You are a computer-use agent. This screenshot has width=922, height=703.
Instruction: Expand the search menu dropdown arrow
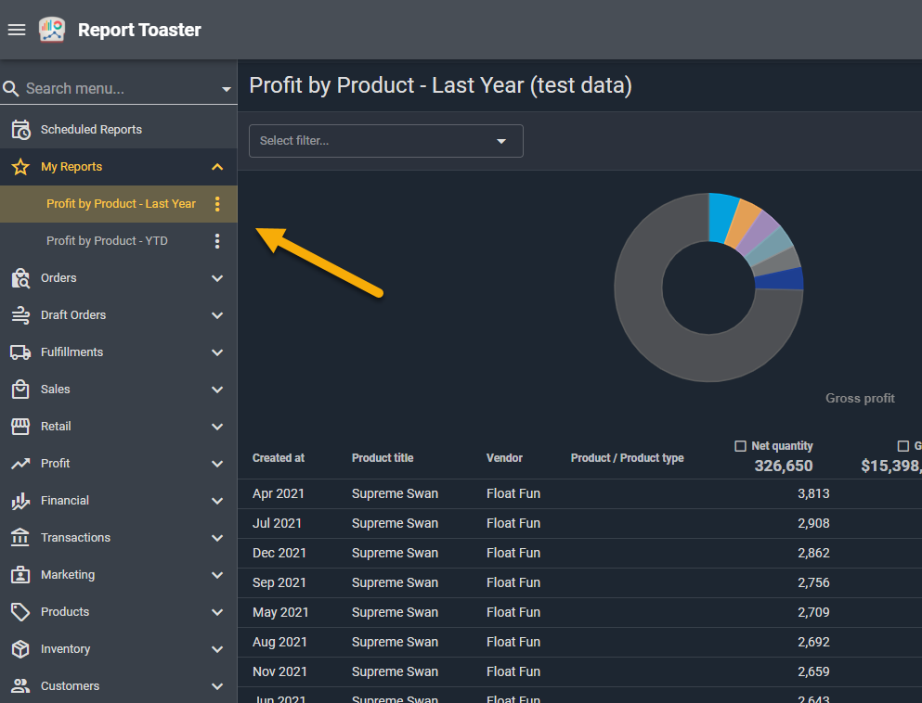227,89
